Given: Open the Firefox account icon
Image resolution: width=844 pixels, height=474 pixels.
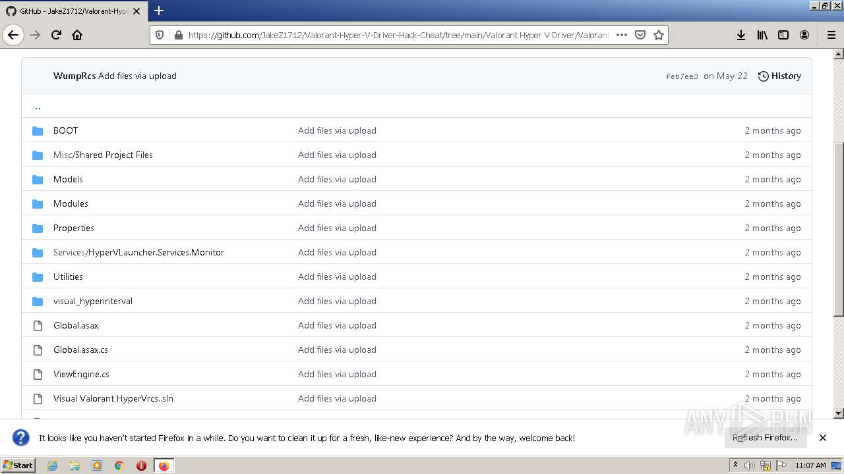Looking at the screenshot, I should [804, 35].
